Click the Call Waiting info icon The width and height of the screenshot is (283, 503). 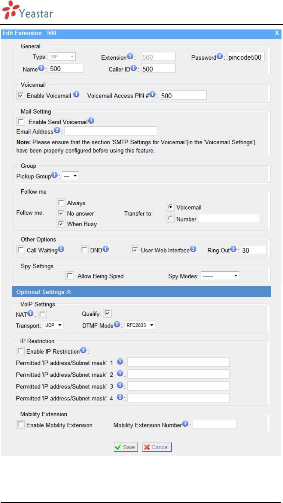(x=61, y=249)
